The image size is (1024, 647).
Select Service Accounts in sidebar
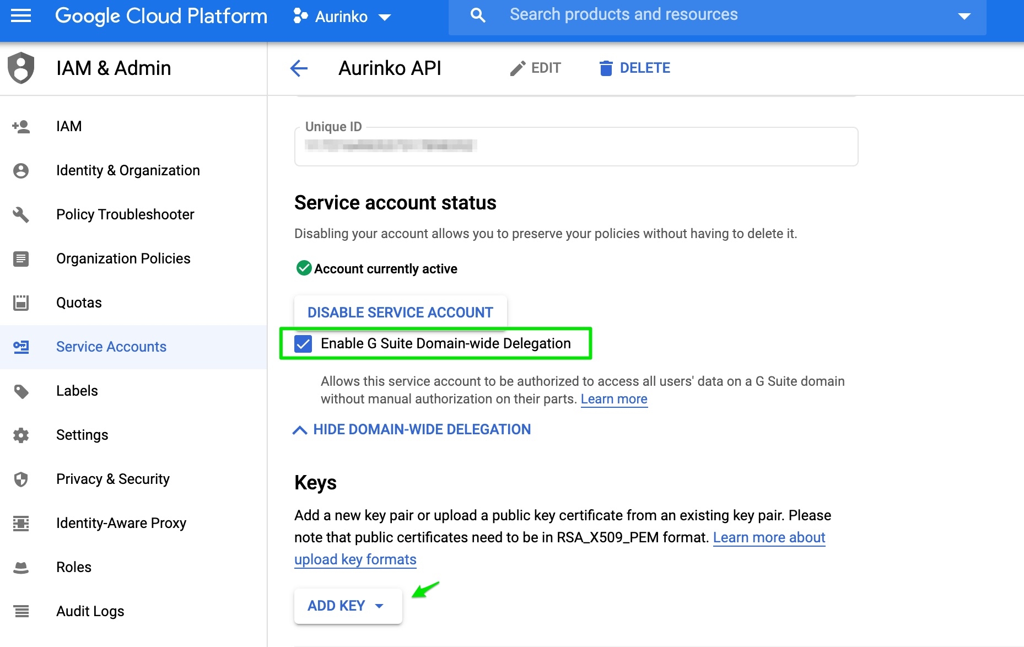[x=133, y=347]
